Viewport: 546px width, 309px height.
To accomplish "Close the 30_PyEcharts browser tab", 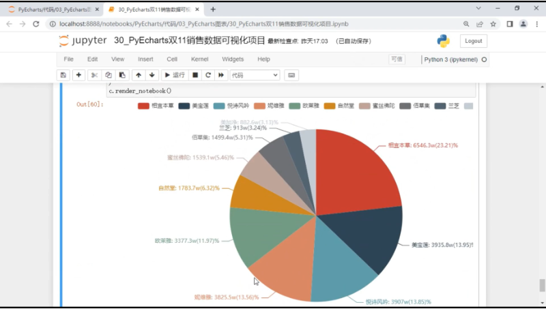I will point(197,10).
